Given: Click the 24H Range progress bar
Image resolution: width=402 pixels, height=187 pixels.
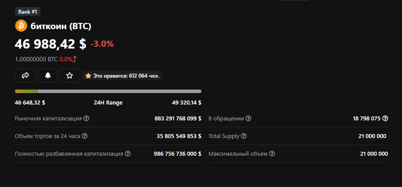Looking at the screenshot, I should tap(108, 91).
